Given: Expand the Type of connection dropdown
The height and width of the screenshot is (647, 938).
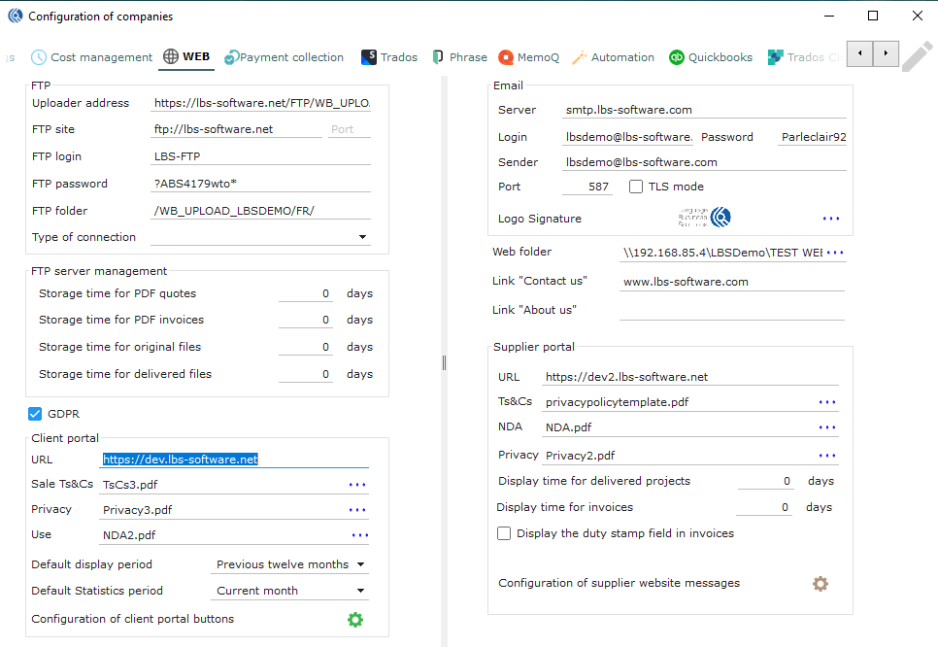Looking at the screenshot, I should click(x=362, y=237).
